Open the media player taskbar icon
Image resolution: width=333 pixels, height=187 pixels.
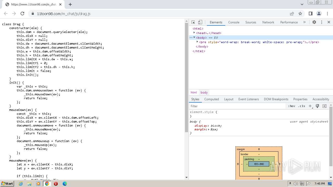tap(38, 184)
